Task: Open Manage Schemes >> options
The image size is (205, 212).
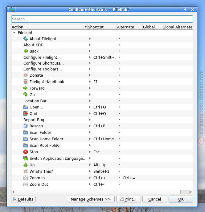Action: 91,199
